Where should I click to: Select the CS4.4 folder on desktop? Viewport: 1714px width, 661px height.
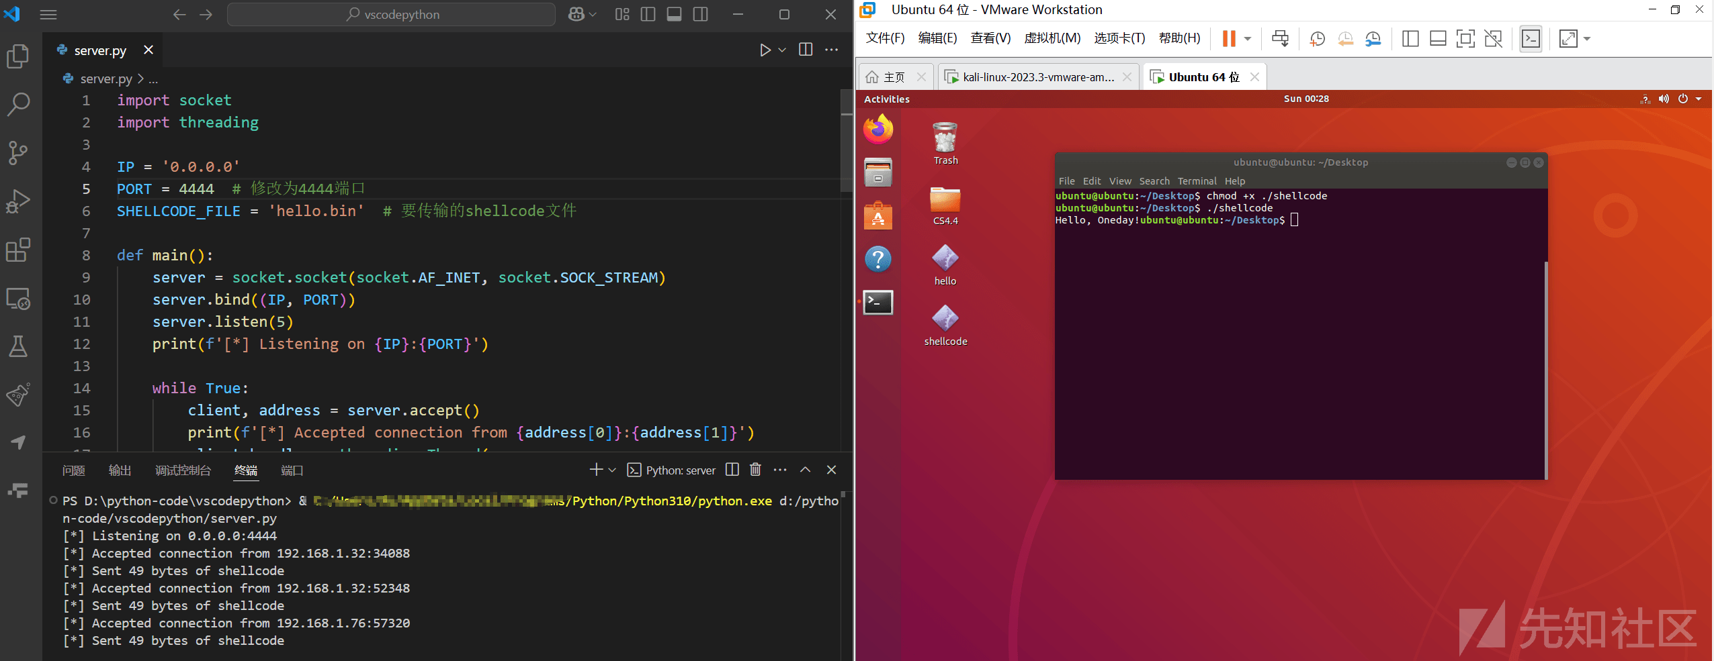pos(945,205)
